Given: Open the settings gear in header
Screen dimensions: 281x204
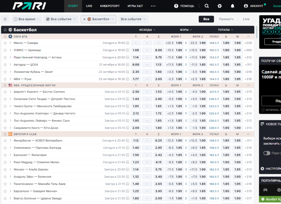Looking at the screenshot, I should click(220, 6).
